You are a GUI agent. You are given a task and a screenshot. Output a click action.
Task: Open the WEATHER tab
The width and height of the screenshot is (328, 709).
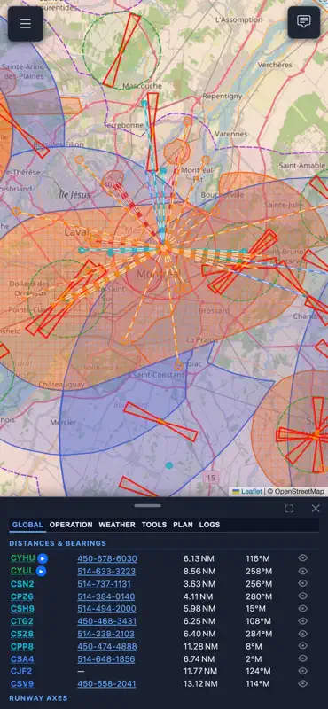coord(117,525)
